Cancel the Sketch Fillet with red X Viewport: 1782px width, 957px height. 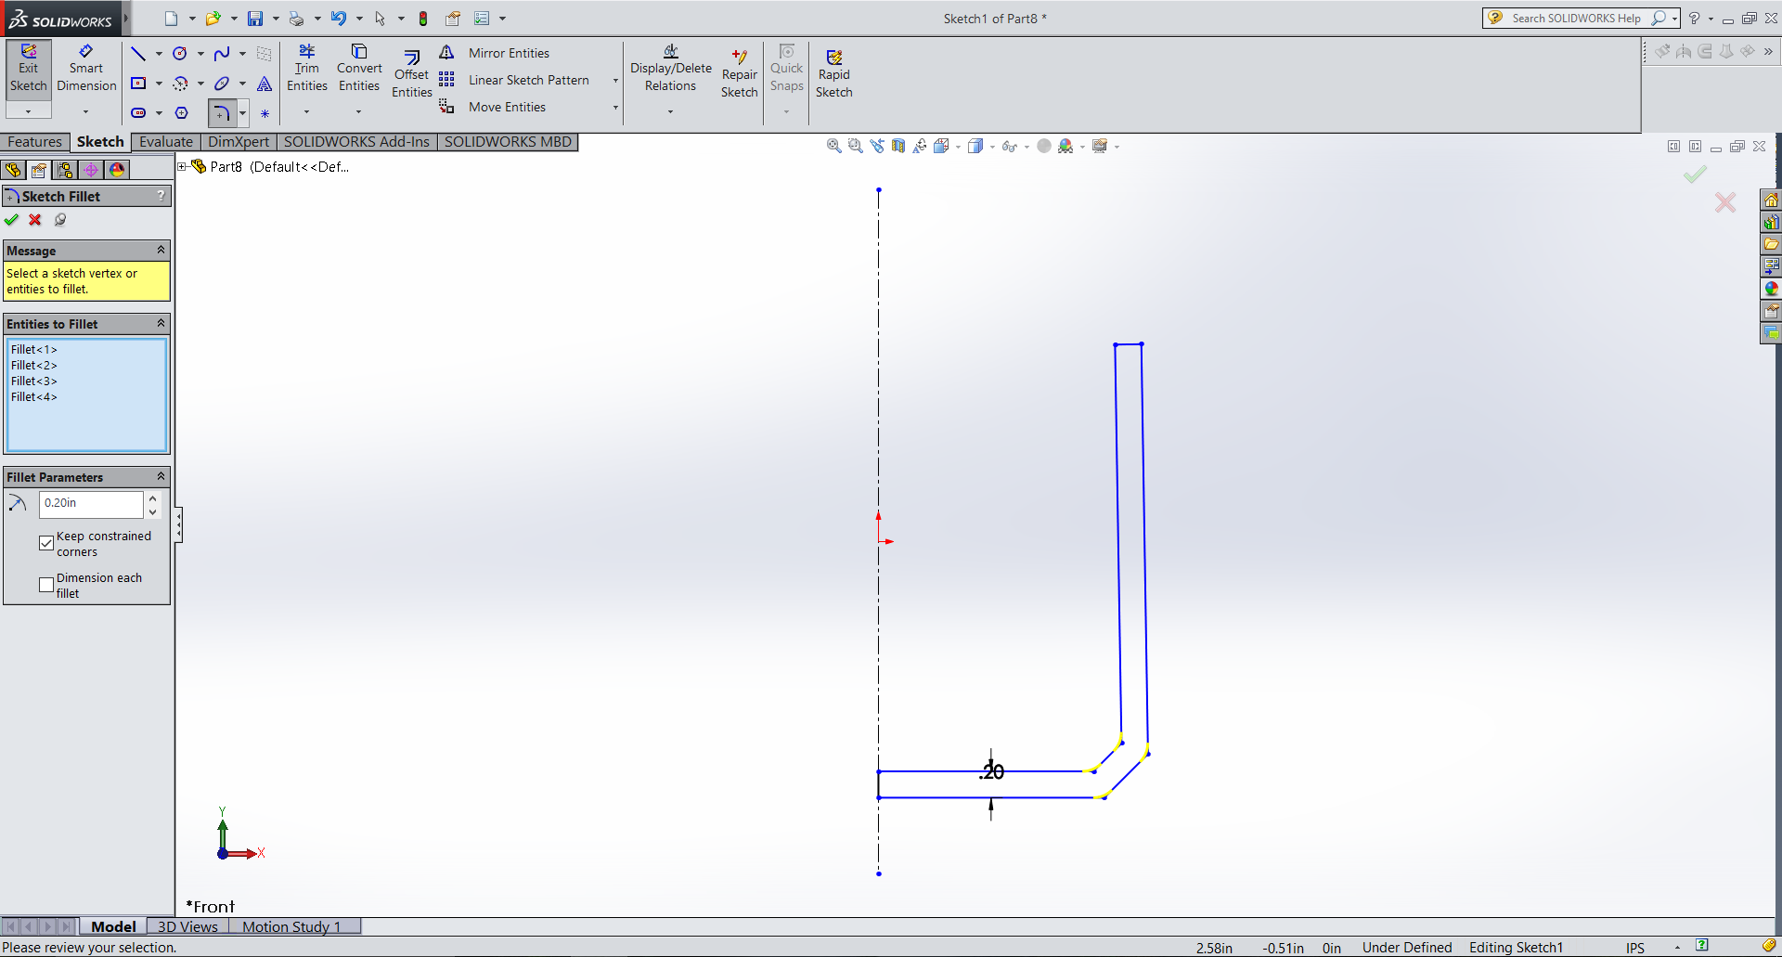pos(35,220)
